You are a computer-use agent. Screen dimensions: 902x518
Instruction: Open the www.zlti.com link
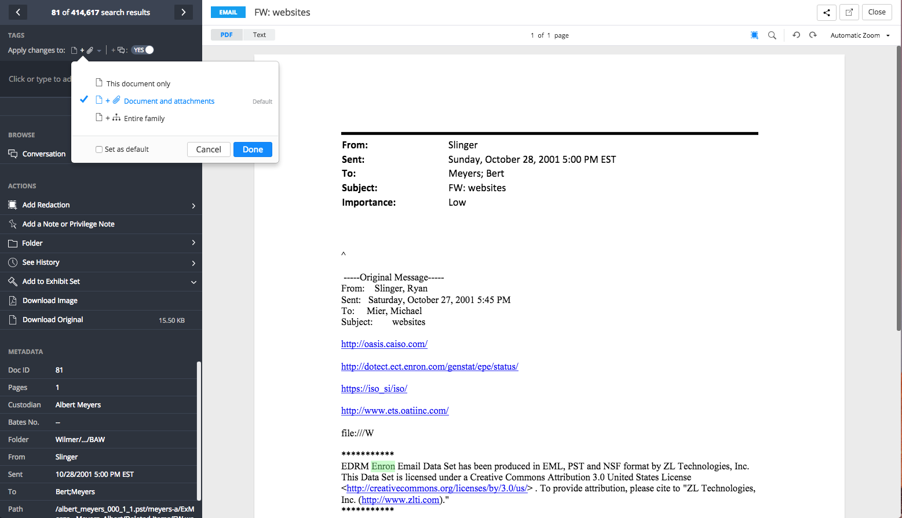coord(400,500)
